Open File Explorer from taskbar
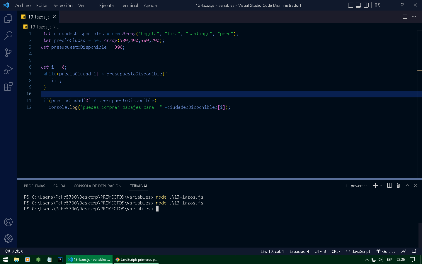 tap(17, 260)
